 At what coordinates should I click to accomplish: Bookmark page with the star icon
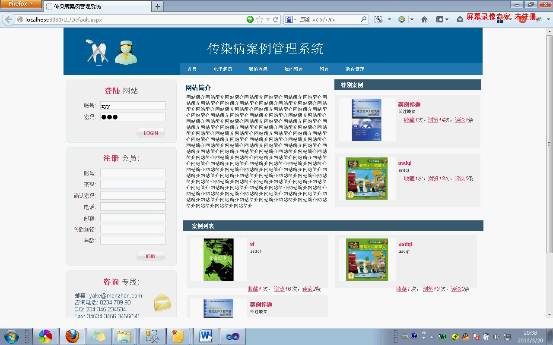point(260,19)
